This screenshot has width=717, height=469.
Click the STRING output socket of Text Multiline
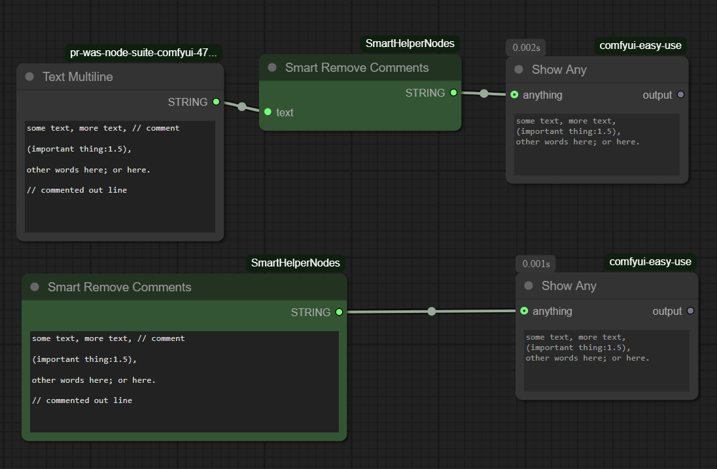coord(217,102)
